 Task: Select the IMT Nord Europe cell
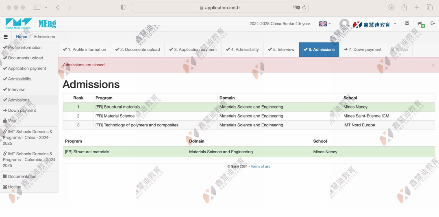click(x=388, y=125)
